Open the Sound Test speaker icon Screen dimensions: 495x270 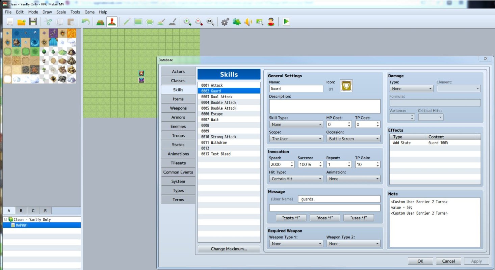tap(248, 22)
